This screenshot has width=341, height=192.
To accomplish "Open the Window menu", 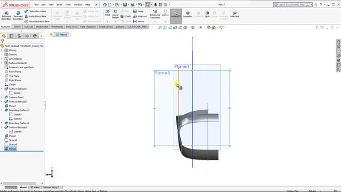I will pos(78,5).
